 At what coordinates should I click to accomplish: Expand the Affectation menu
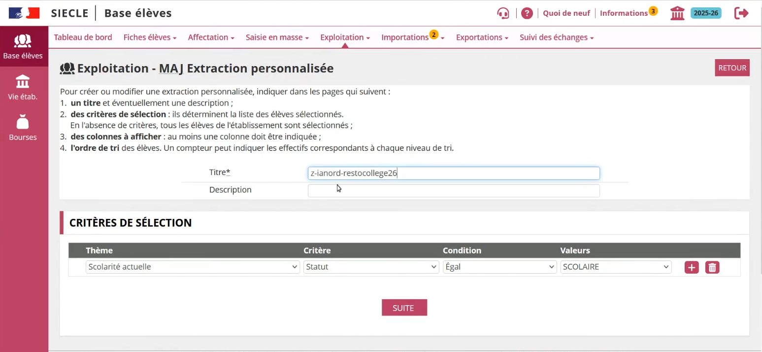tap(211, 37)
